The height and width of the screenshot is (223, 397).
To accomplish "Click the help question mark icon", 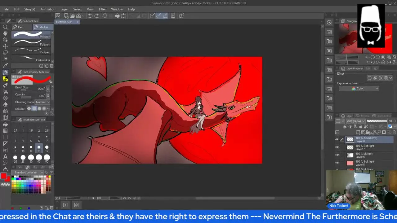I will pos(181,15).
